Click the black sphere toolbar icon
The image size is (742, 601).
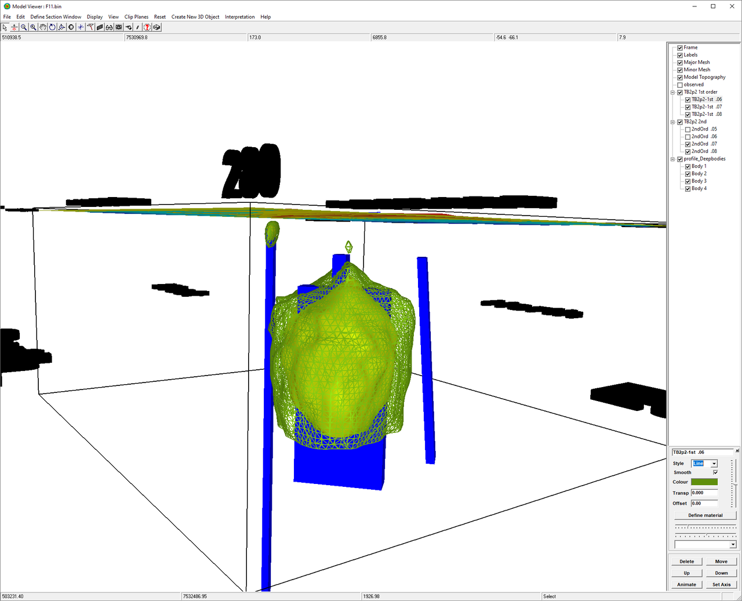click(71, 27)
